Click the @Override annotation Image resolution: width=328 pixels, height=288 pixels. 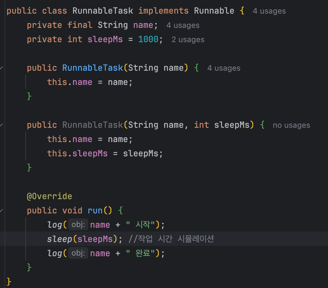[49, 196]
